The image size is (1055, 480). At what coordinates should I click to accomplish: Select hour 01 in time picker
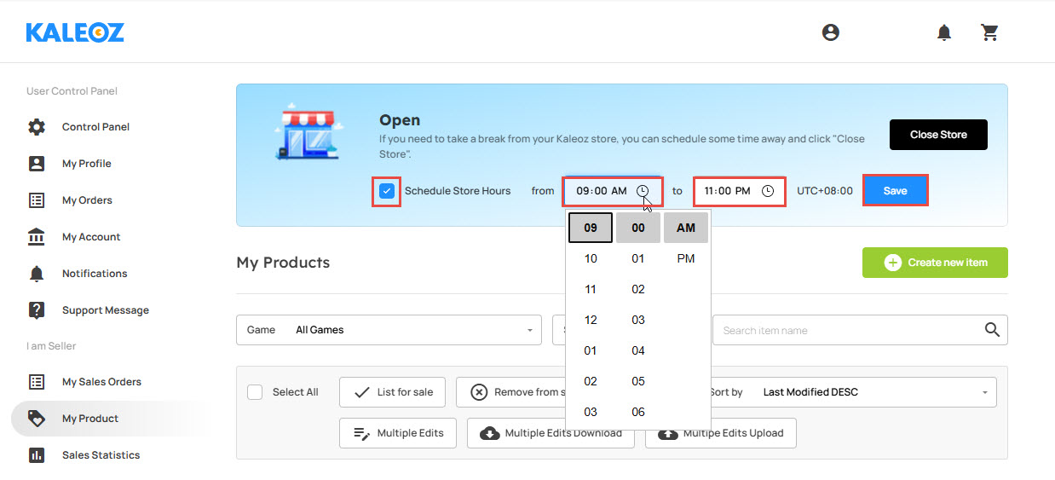[591, 350]
